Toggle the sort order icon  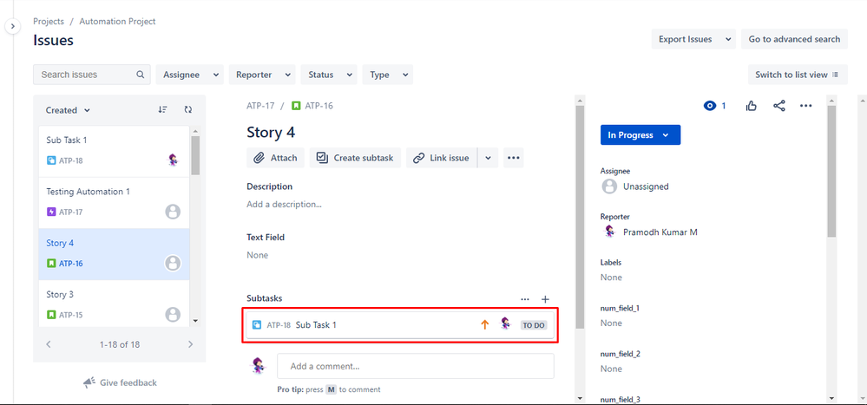point(162,110)
